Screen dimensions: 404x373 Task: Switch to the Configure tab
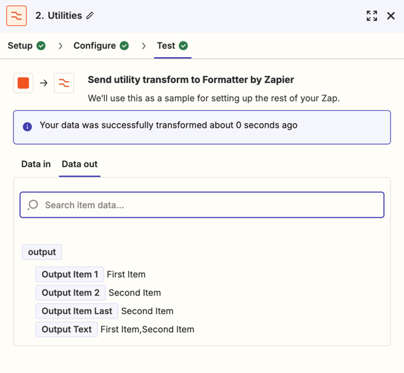click(101, 46)
